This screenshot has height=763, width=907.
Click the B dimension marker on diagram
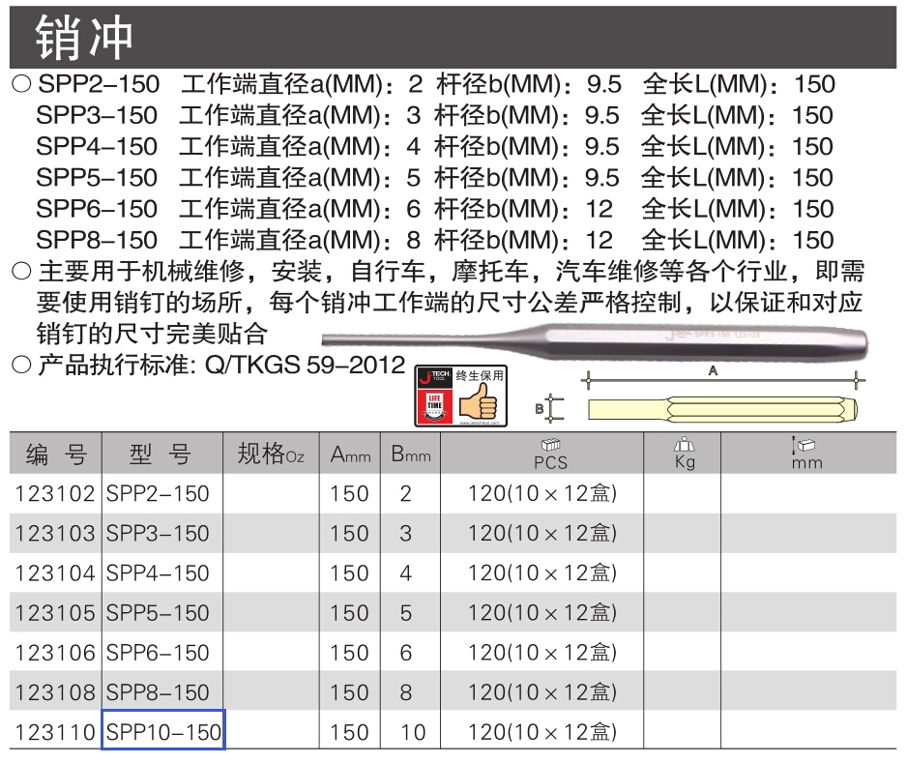[x=549, y=409]
